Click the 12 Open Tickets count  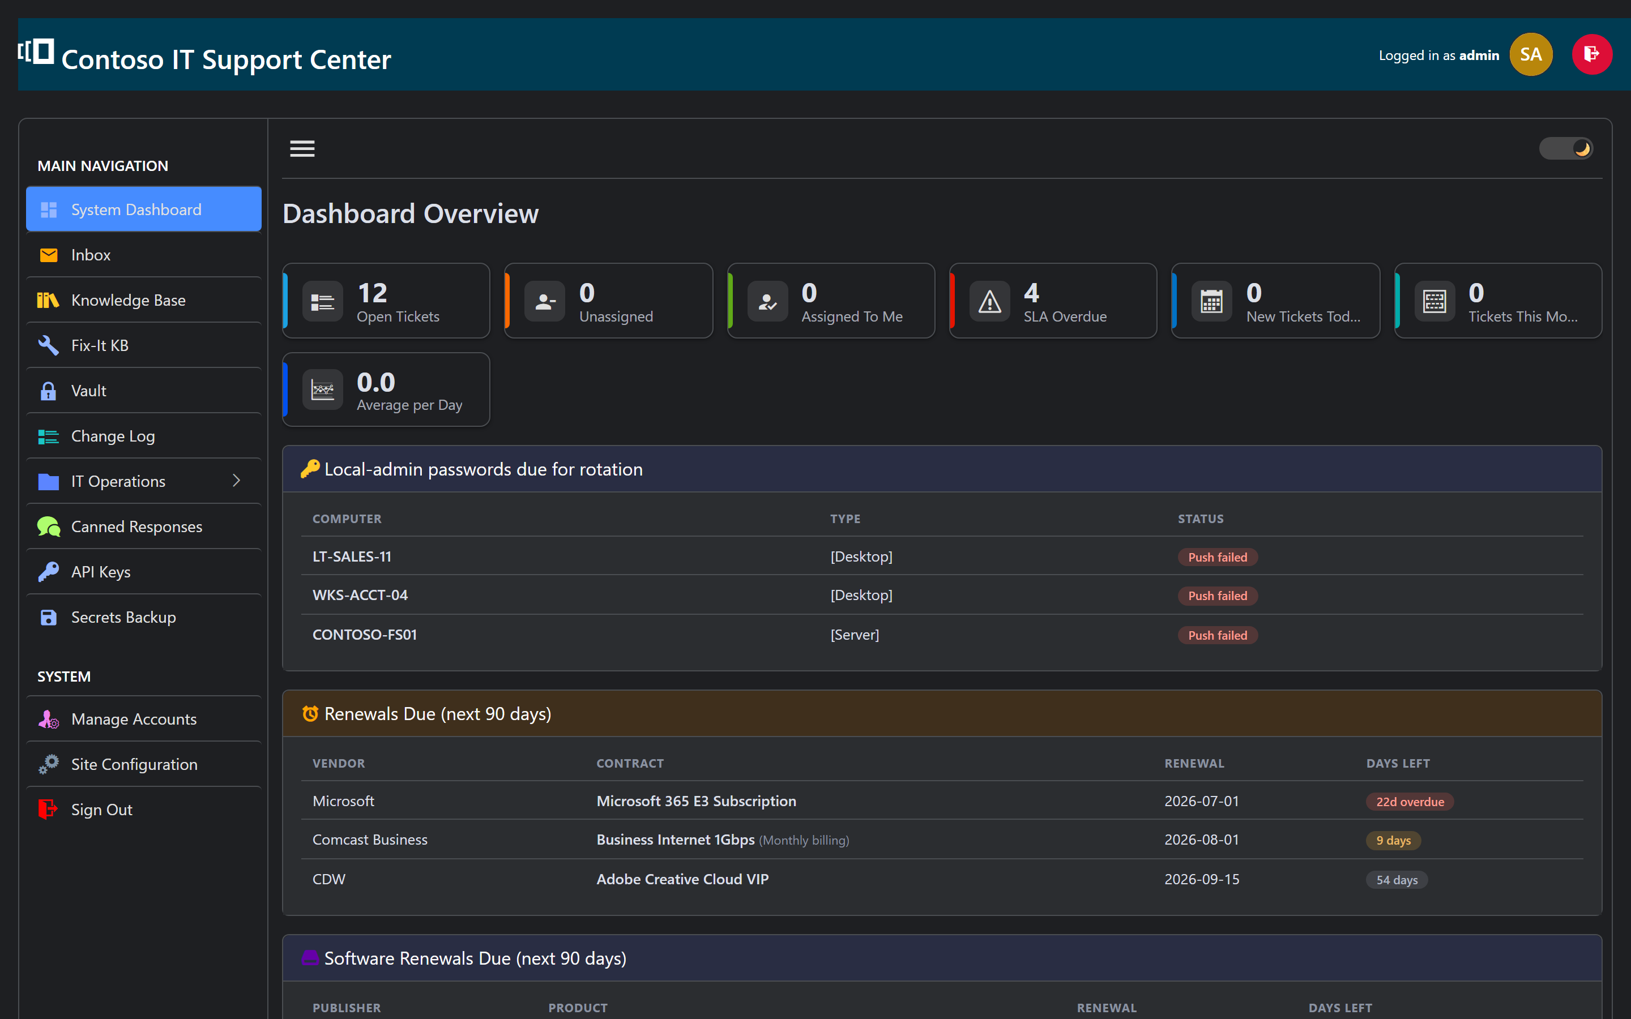[372, 293]
